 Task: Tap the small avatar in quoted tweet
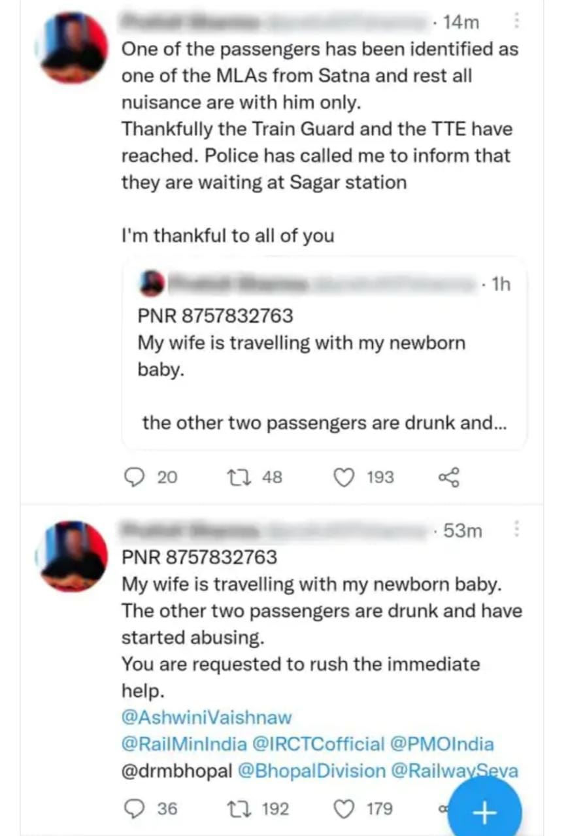pos(152,284)
